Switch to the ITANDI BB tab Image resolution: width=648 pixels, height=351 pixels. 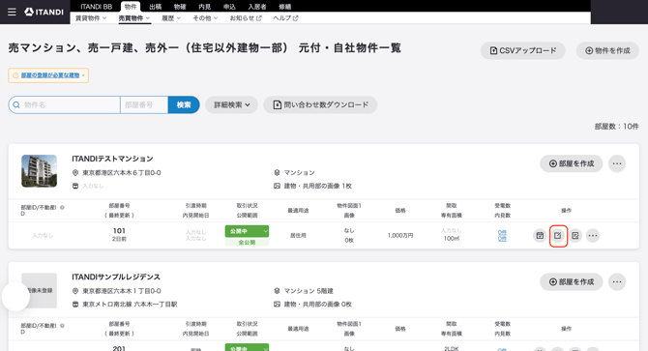[x=96, y=6]
